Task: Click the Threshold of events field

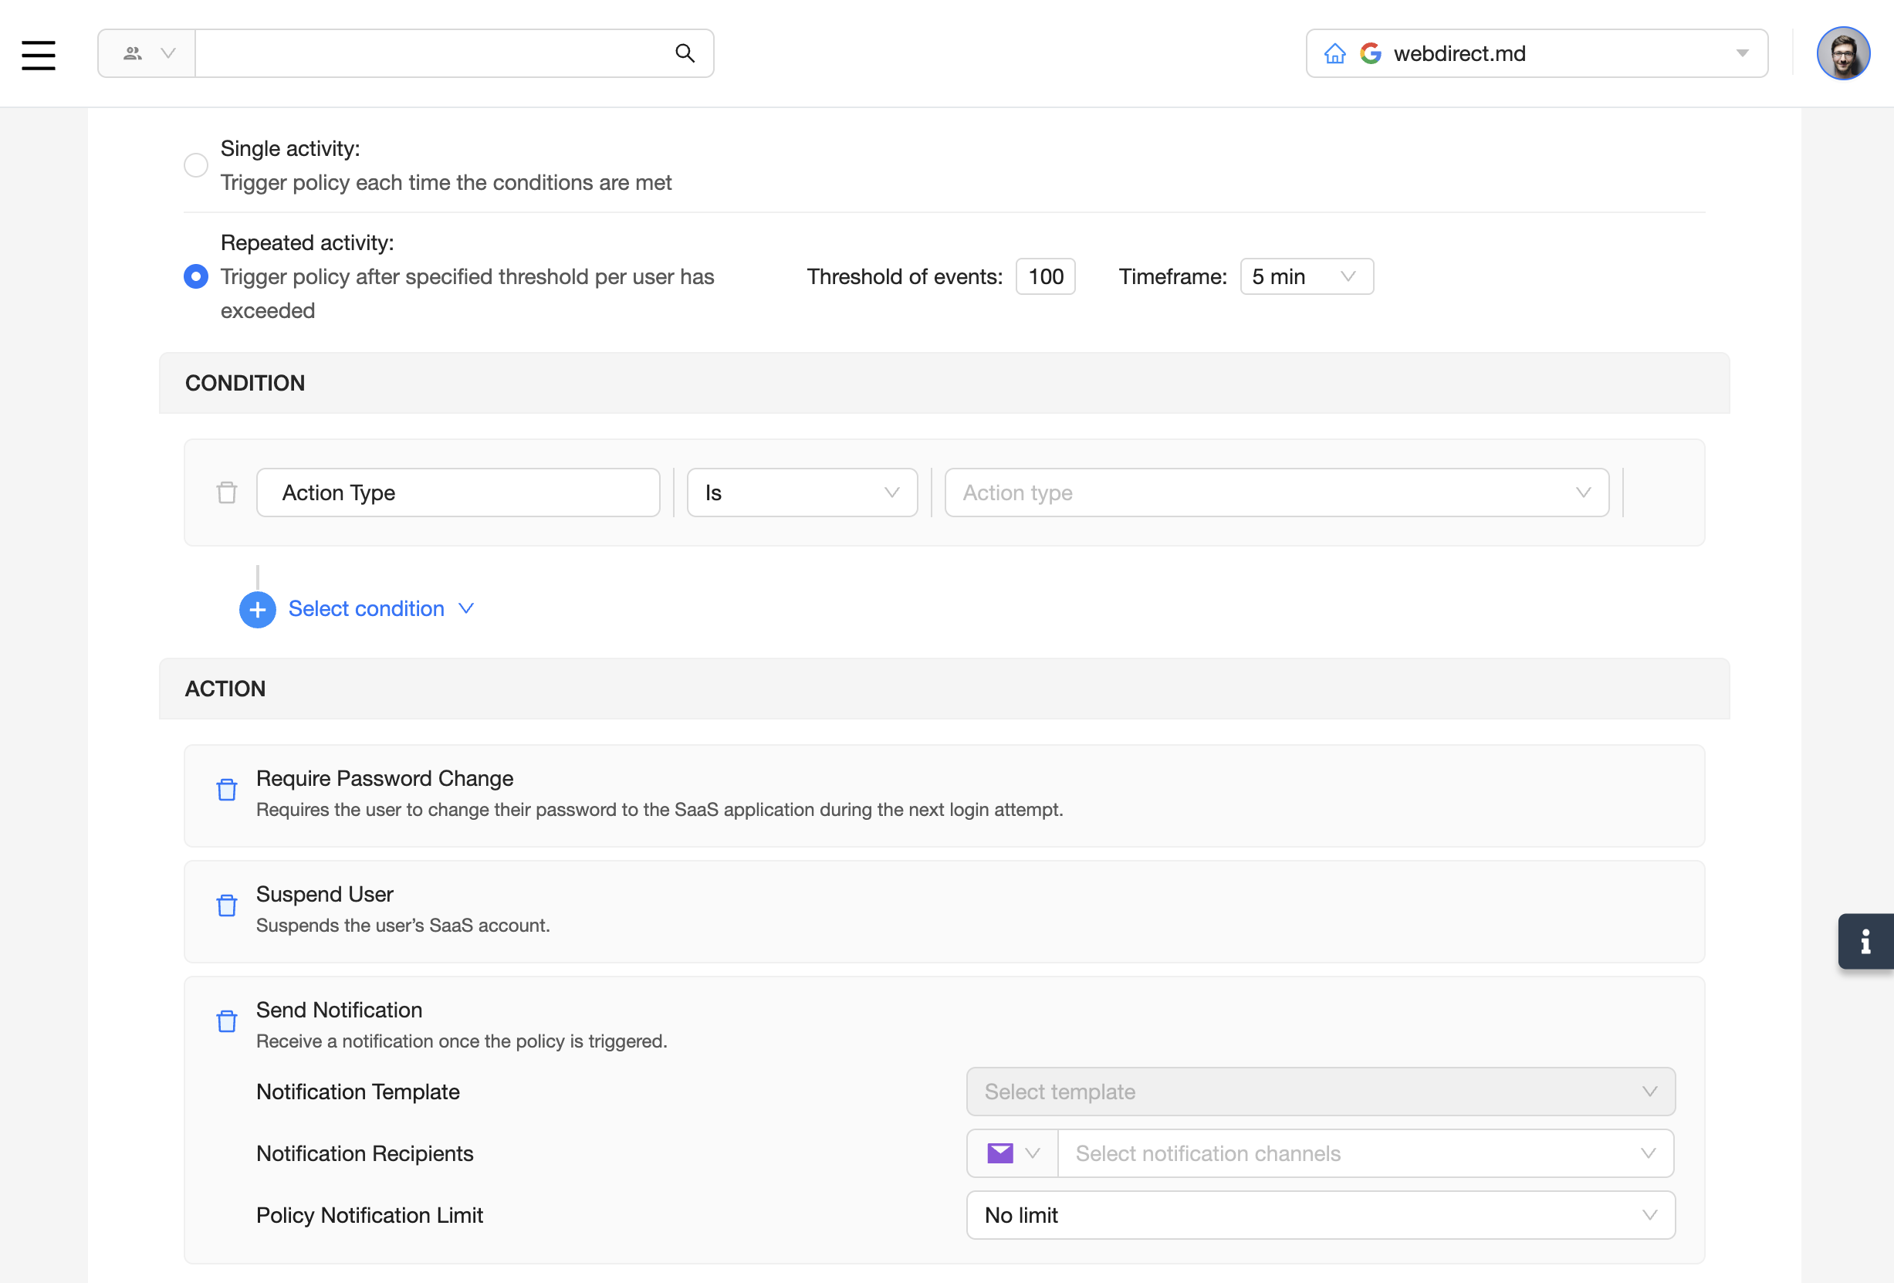Action: [1045, 276]
